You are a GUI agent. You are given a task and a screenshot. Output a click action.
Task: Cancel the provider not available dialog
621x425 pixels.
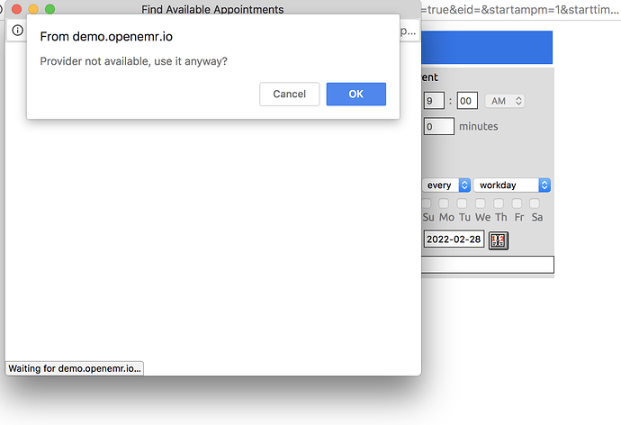point(290,94)
